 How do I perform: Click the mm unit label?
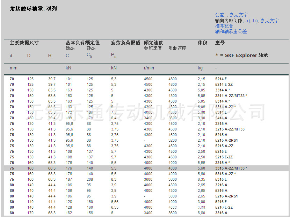pyautogui.click(x=14, y=68)
